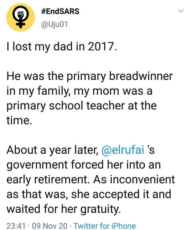The height and width of the screenshot is (230, 190).
Task: Select the word 'breadwinner' in the tweet
Action: (x=141, y=76)
